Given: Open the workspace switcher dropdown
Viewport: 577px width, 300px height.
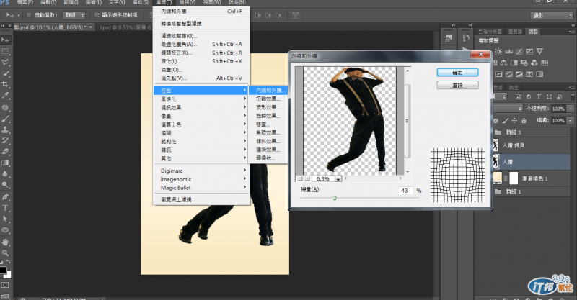Looking at the screenshot, I should tap(552, 15).
